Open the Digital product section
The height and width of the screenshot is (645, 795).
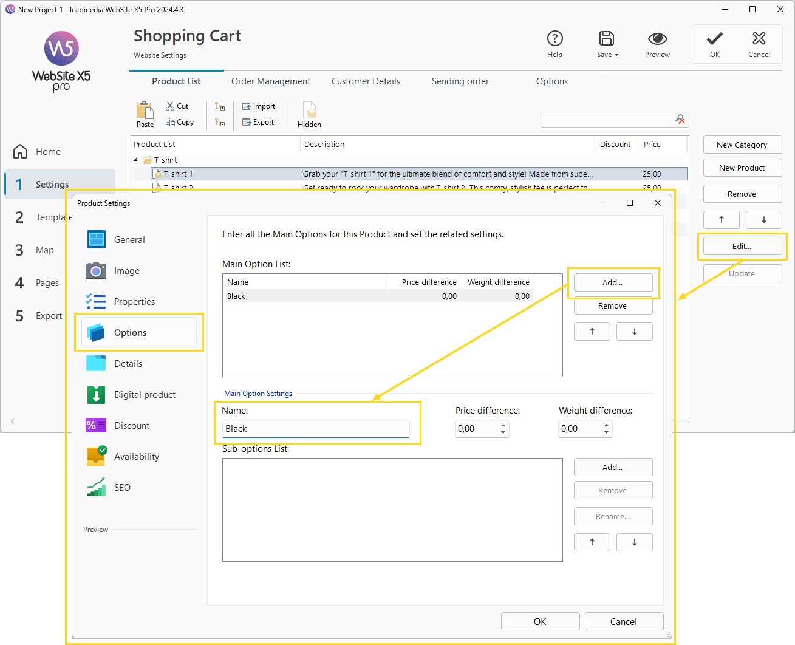pos(139,395)
